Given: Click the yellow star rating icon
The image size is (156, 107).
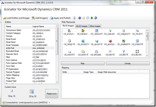Looking at the screenshot, I should click(84, 18).
